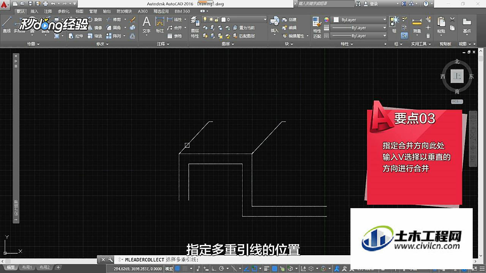Toggle the layer on/off lightbulb icon

205,19
